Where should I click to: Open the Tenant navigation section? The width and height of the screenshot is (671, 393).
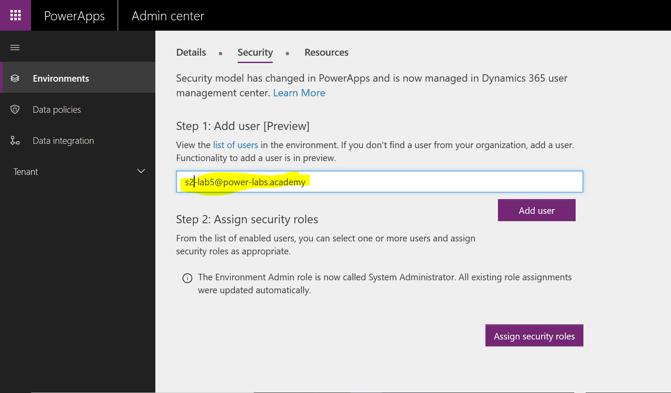pos(26,172)
